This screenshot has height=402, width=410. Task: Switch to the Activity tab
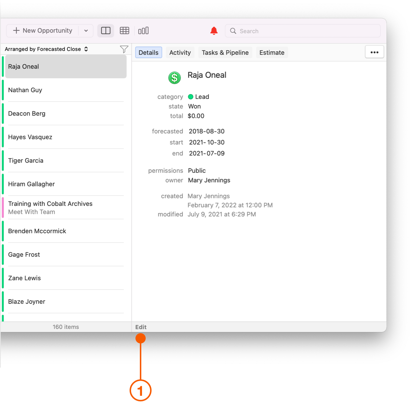(x=180, y=52)
